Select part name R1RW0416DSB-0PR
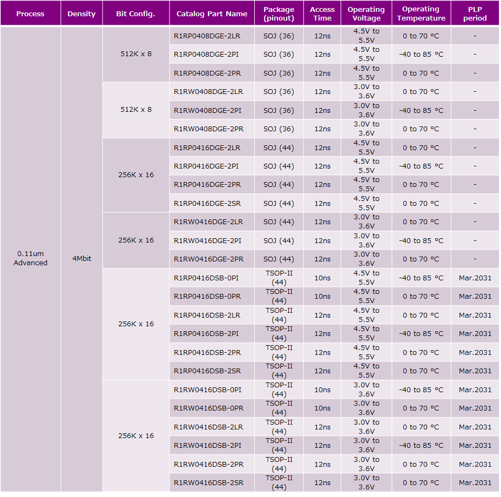This screenshot has height=497, width=501. (x=208, y=408)
